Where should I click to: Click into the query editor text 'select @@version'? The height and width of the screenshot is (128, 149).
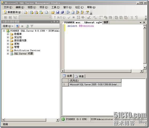click(81, 26)
